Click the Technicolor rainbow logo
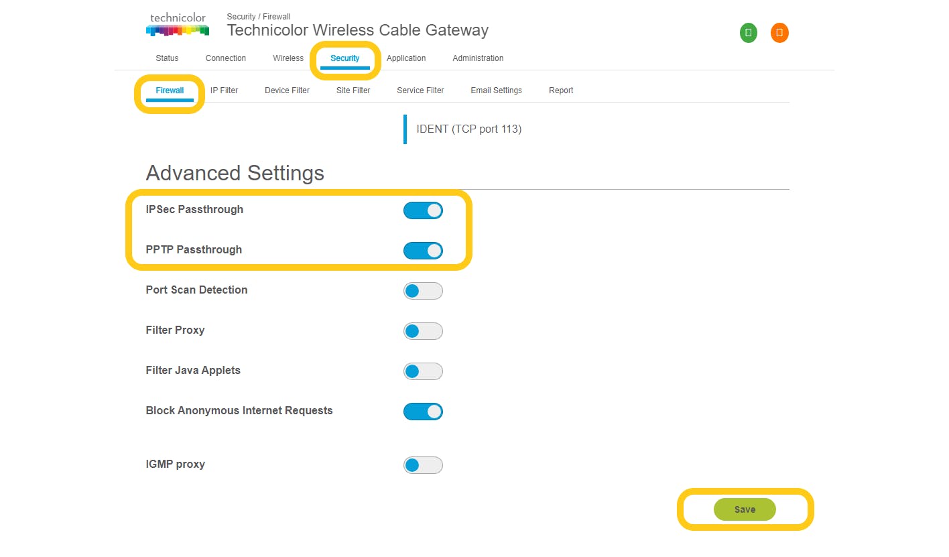The image size is (949, 557). click(x=177, y=25)
